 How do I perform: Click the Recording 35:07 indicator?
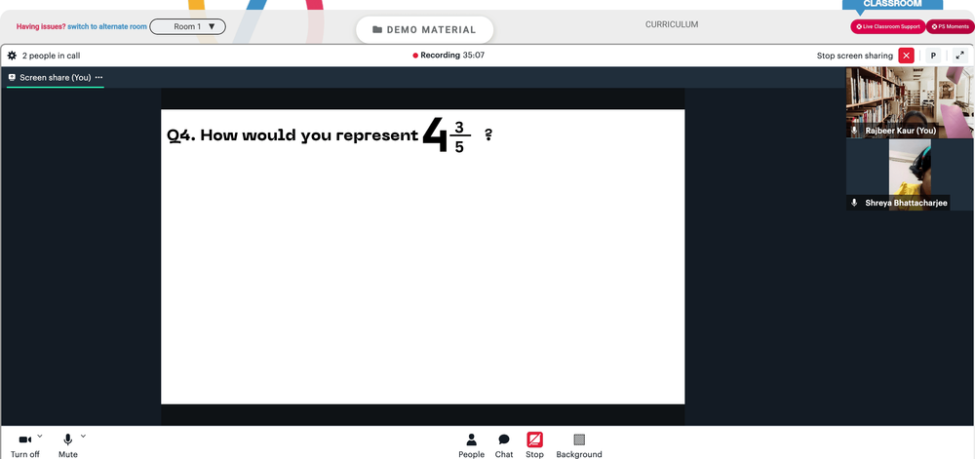click(448, 56)
